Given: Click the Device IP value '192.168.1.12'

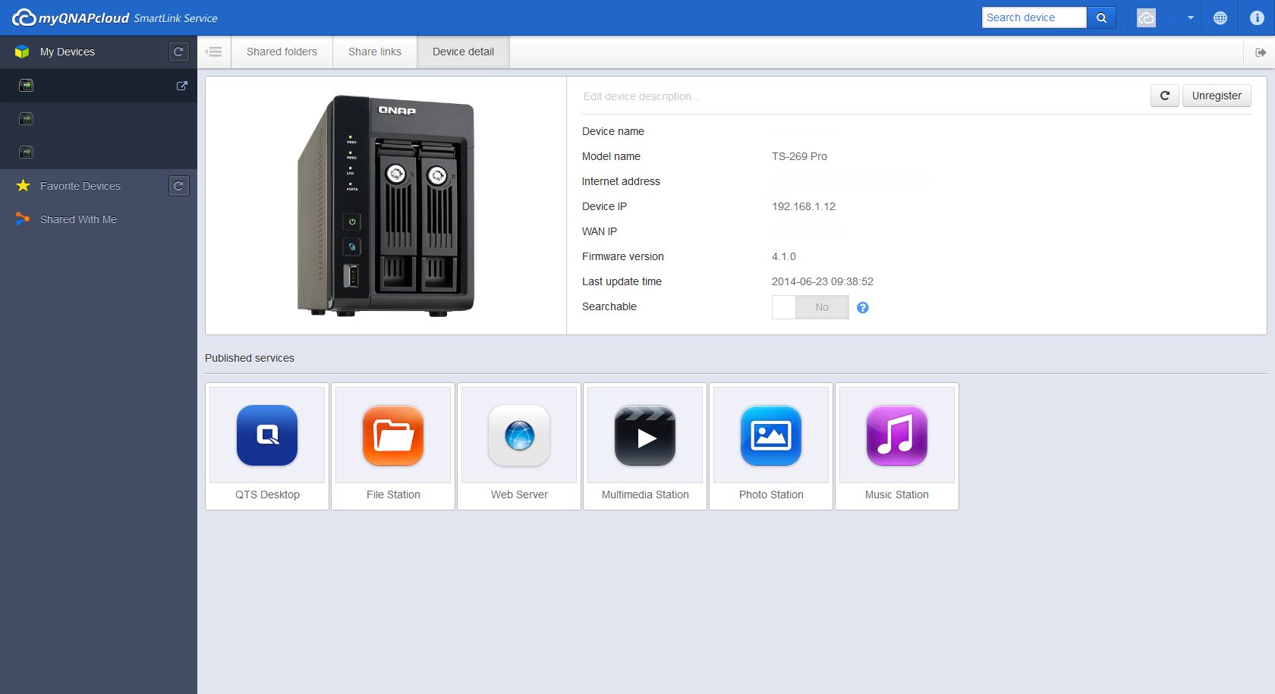Looking at the screenshot, I should (804, 206).
